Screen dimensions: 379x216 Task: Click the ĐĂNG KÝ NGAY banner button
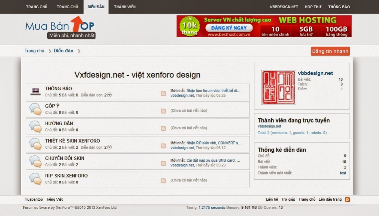coord(229,28)
